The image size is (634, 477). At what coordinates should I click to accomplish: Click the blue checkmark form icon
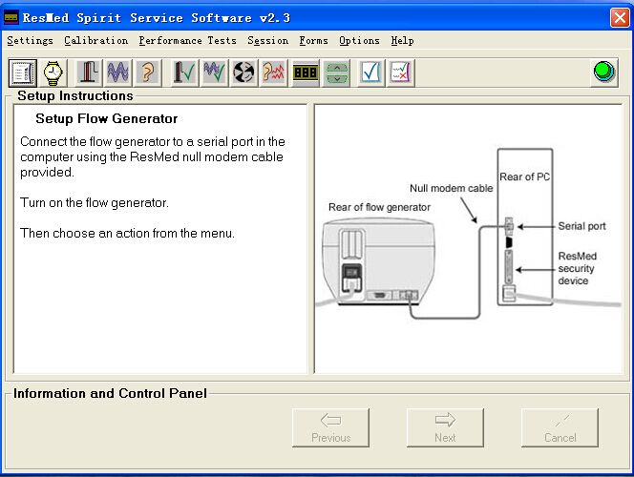point(370,73)
